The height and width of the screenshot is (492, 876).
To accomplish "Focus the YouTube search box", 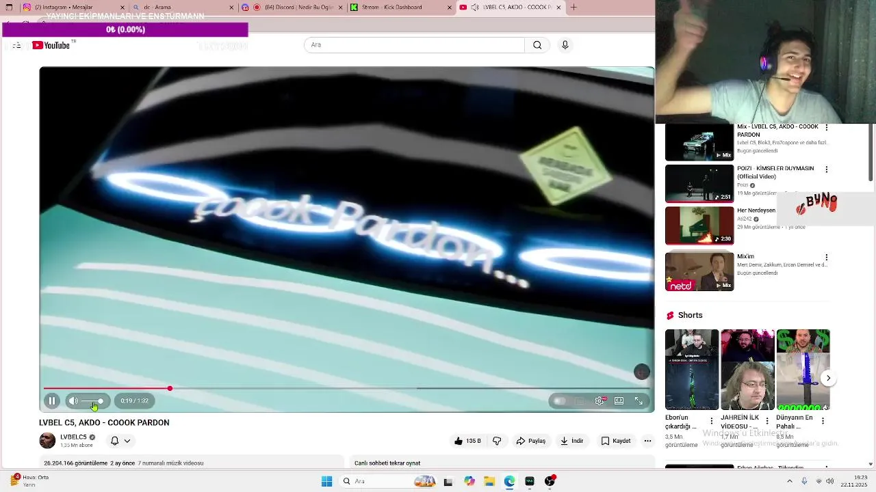I will (414, 45).
